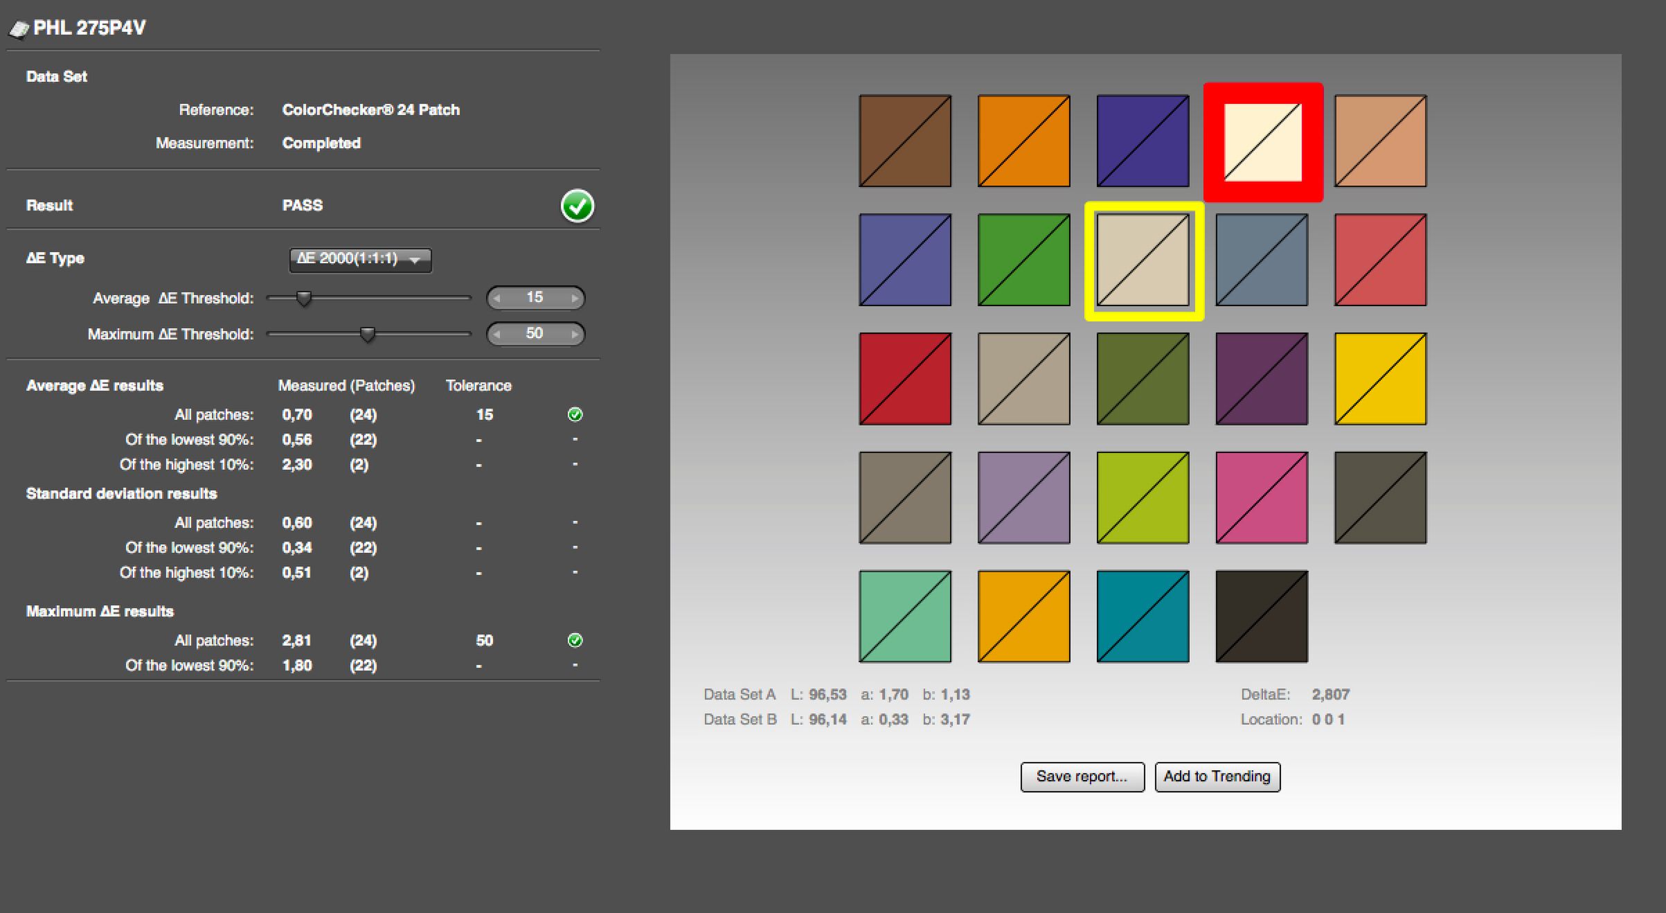Click the green check beside Maximum All patches
Viewport: 1666px width, 913px height.
pos(575,640)
